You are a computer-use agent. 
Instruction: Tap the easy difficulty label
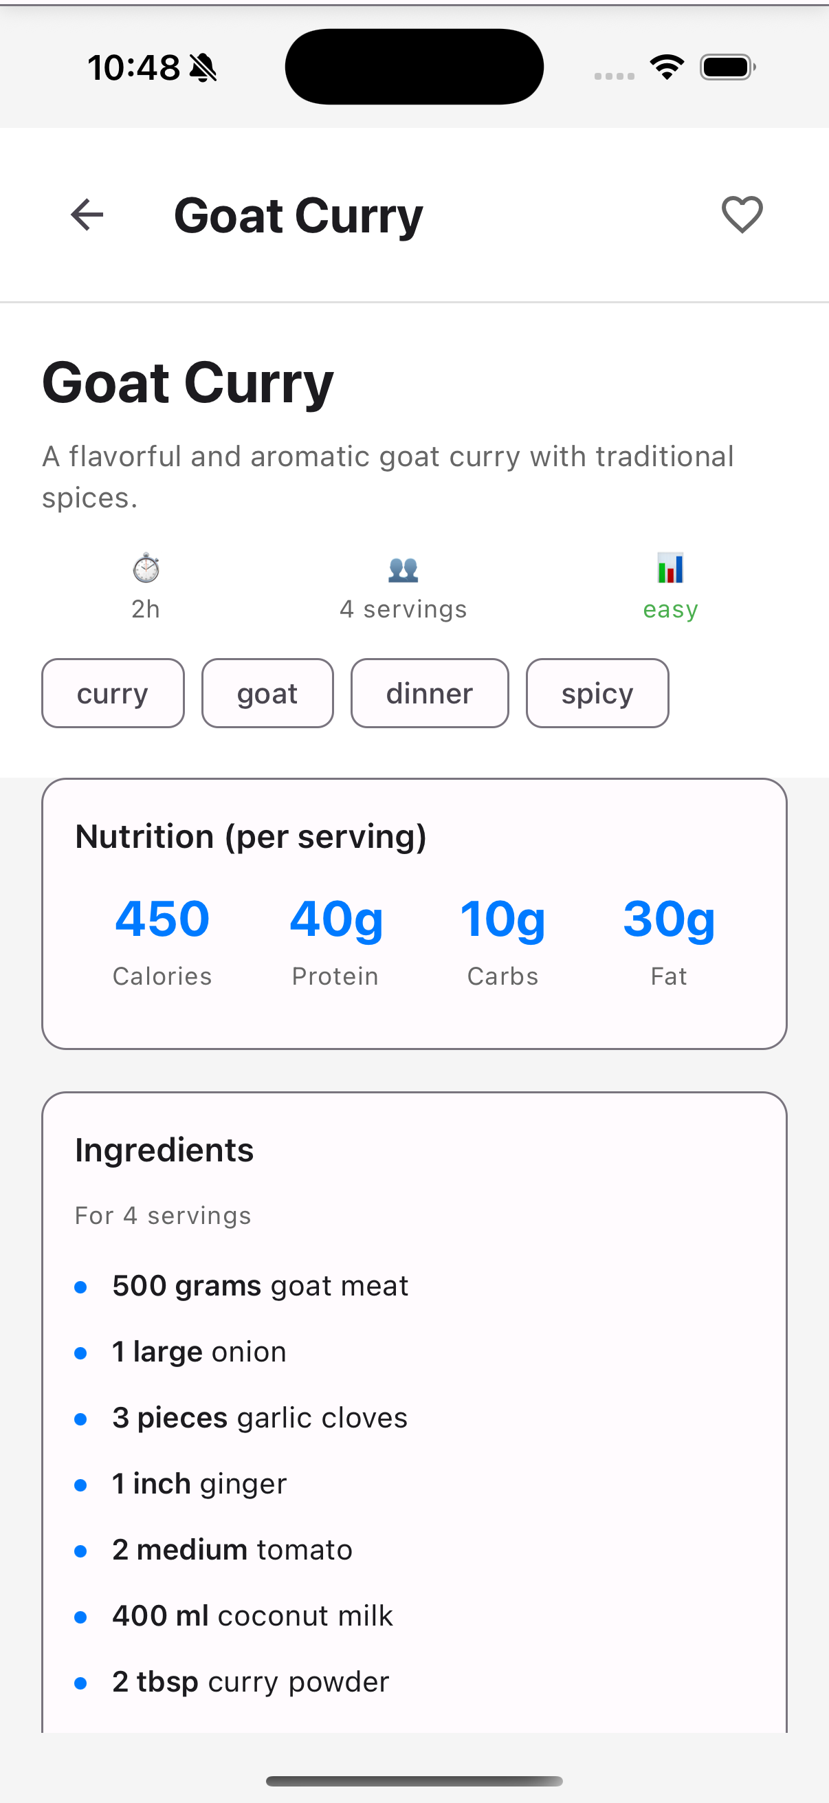click(x=670, y=610)
